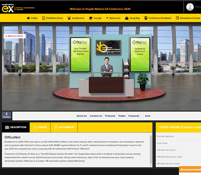The height and width of the screenshot is (175, 201).
Task: Select the Description tab
Action: (16, 127)
